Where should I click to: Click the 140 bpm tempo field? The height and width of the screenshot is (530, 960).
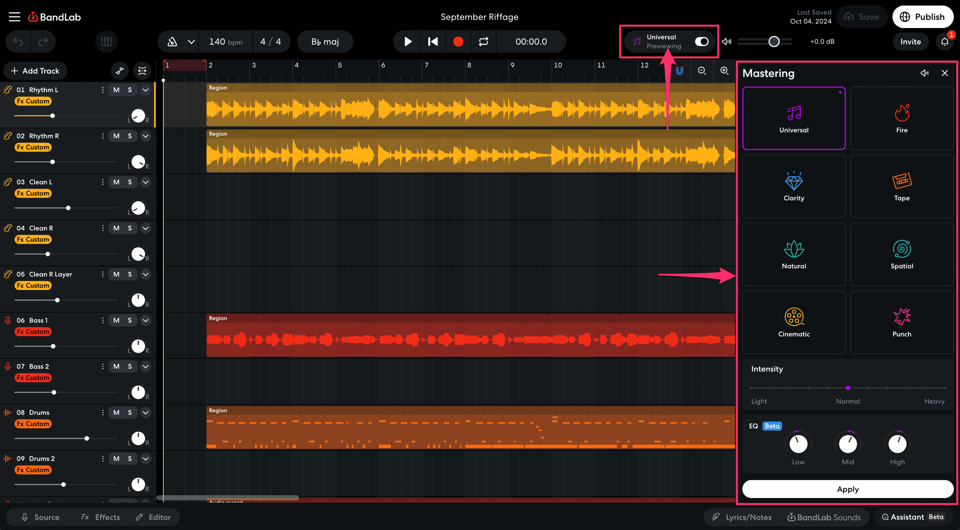[225, 41]
